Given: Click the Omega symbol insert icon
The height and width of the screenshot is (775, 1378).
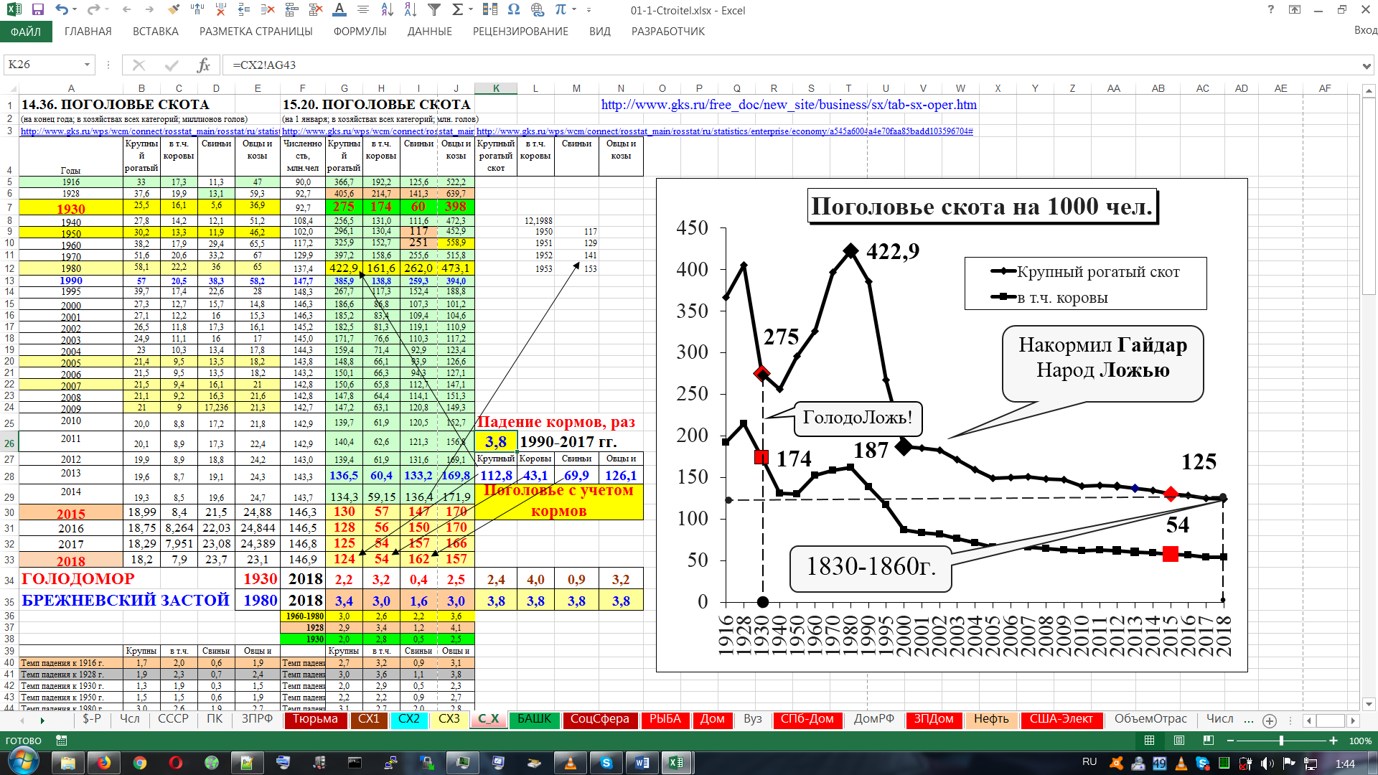Looking at the screenshot, I should 513,10.
